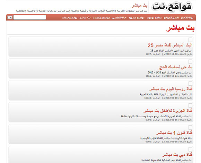
Task: Open بوابة الاخبار menu item
Action: pyautogui.click(x=187, y=18)
